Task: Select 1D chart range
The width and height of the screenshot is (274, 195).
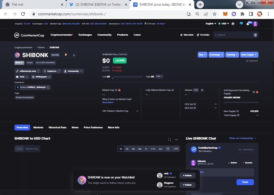Action: pyautogui.click(x=121, y=149)
